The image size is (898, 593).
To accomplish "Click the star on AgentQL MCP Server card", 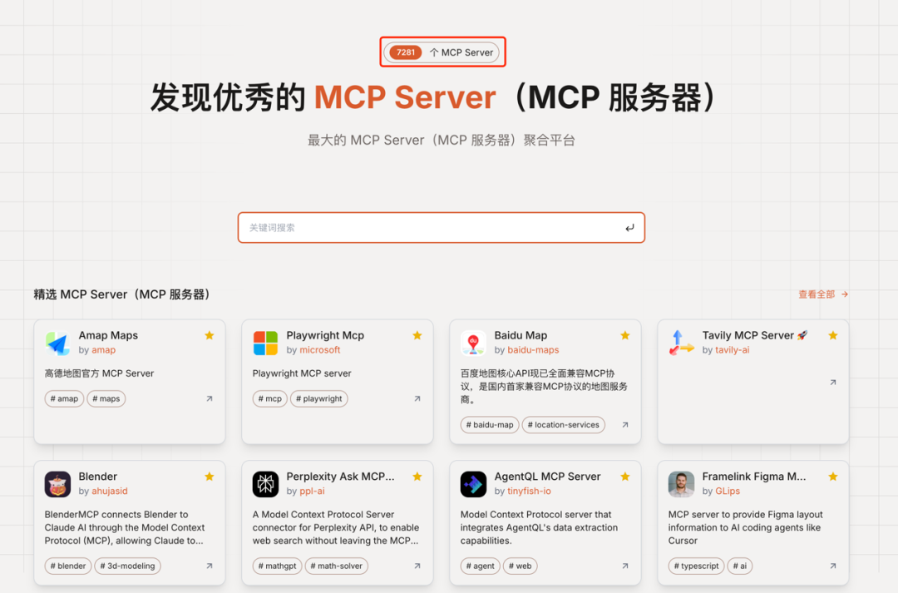I will click(x=625, y=476).
